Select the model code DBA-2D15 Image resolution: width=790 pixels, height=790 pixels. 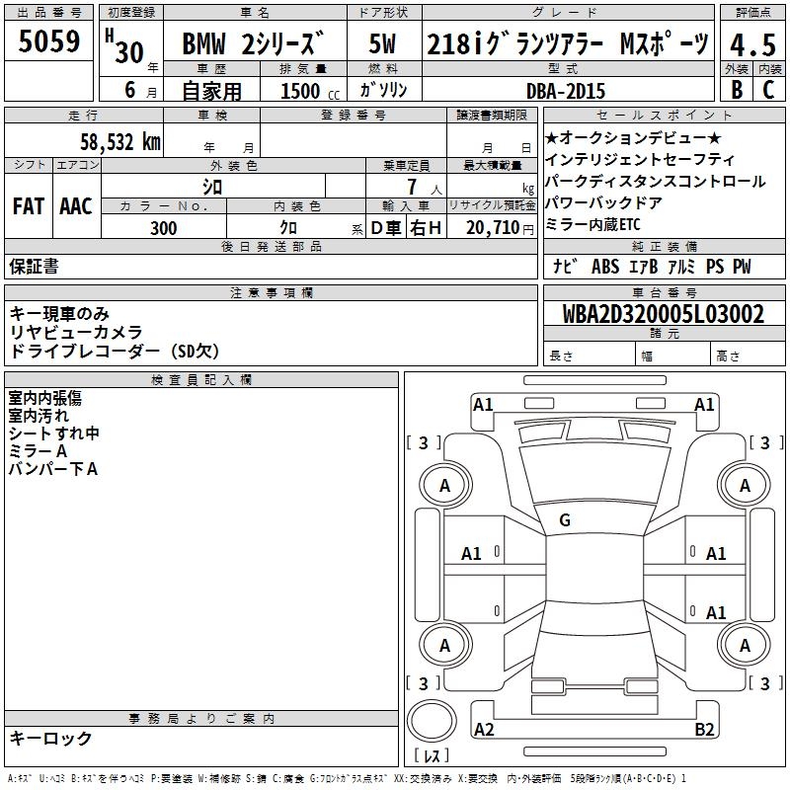click(568, 90)
